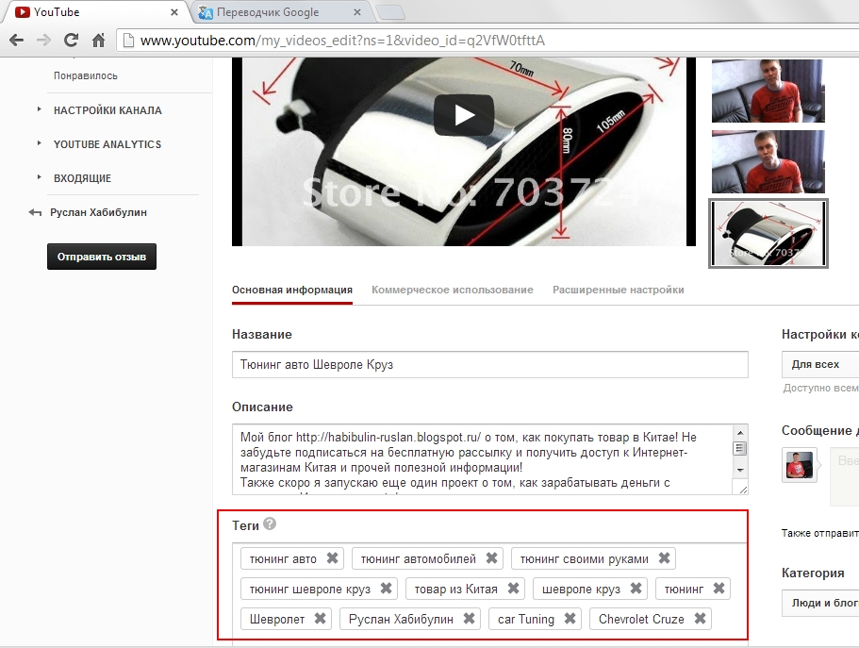The image size is (859, 648).
Task: Click Понравилось in the sidebar
Action: pos(86,75)
